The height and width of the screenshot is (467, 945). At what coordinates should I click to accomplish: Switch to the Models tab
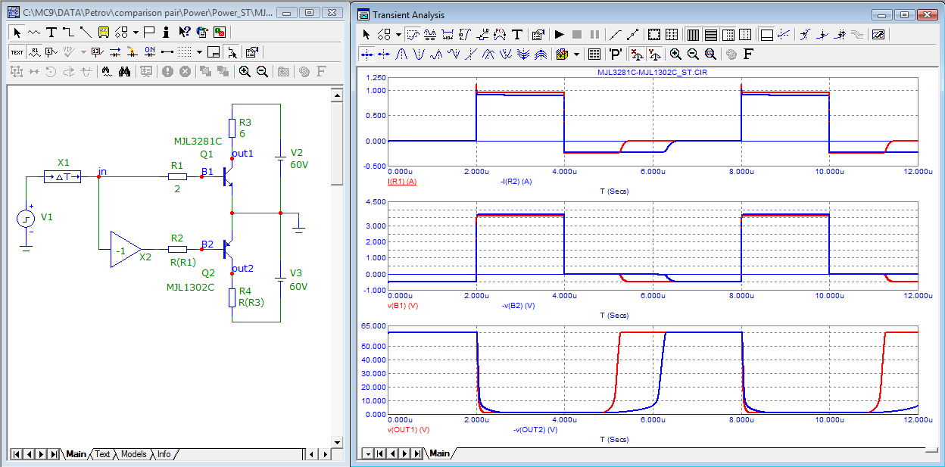(133, 454)
